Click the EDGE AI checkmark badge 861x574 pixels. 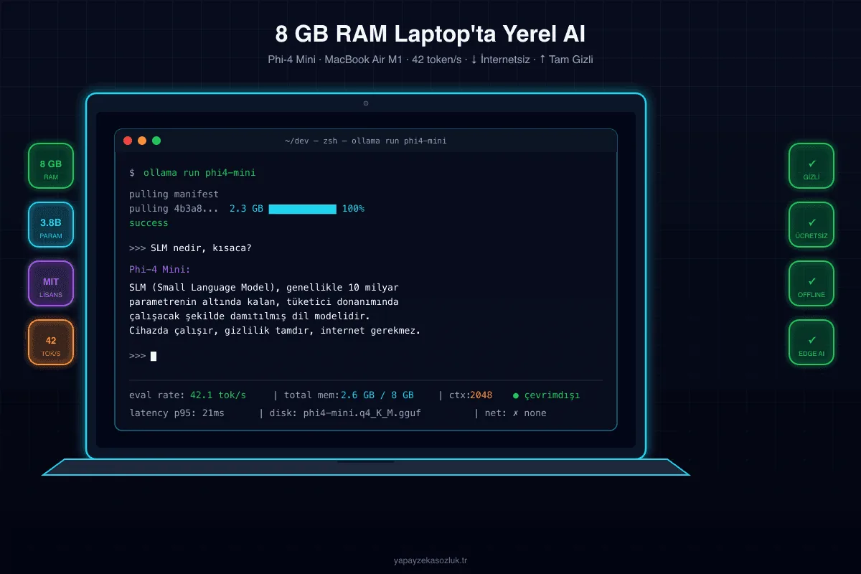coord(811,342)
